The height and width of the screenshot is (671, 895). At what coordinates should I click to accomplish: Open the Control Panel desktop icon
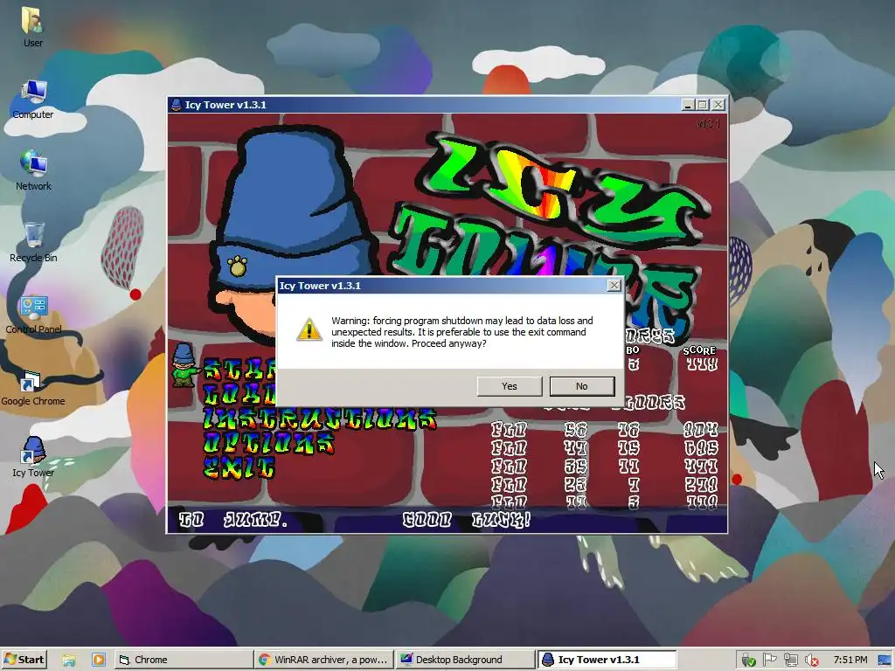click(33, 315)
